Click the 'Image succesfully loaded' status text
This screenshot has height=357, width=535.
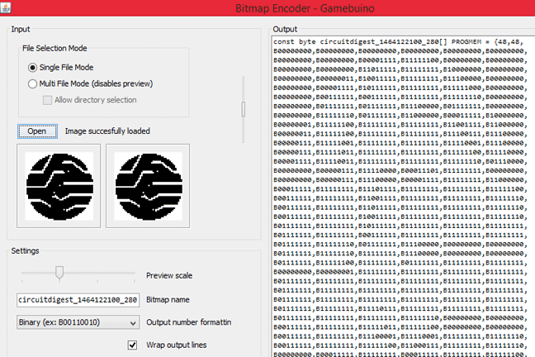pos(107,131)
